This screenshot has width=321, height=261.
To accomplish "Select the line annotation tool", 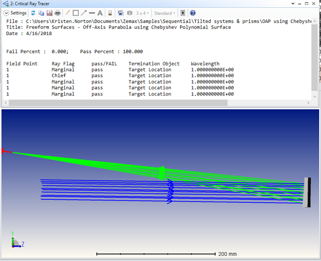I will (92, 13).
